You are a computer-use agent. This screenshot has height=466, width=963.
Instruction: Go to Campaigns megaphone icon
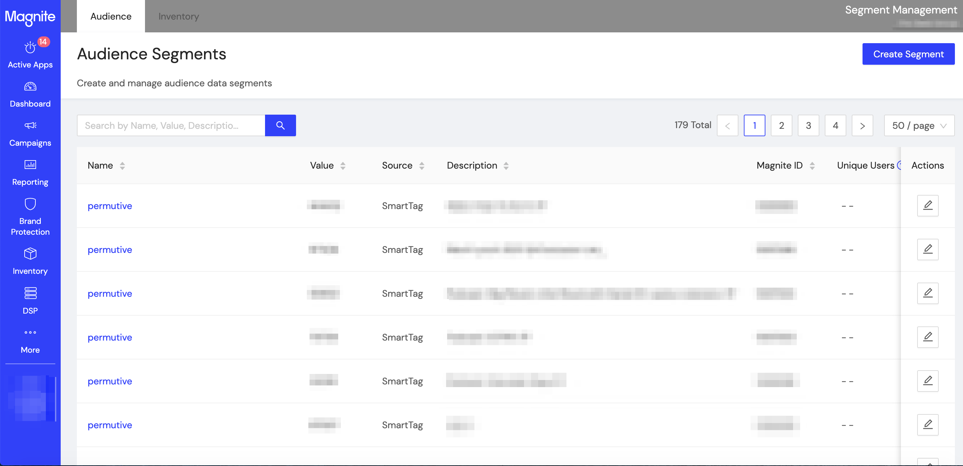pyautogui.click(x=30, y=125)
